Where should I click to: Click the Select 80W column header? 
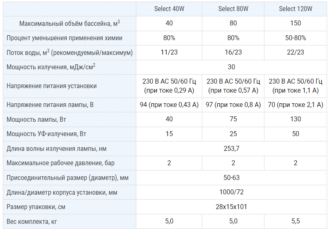233,9
